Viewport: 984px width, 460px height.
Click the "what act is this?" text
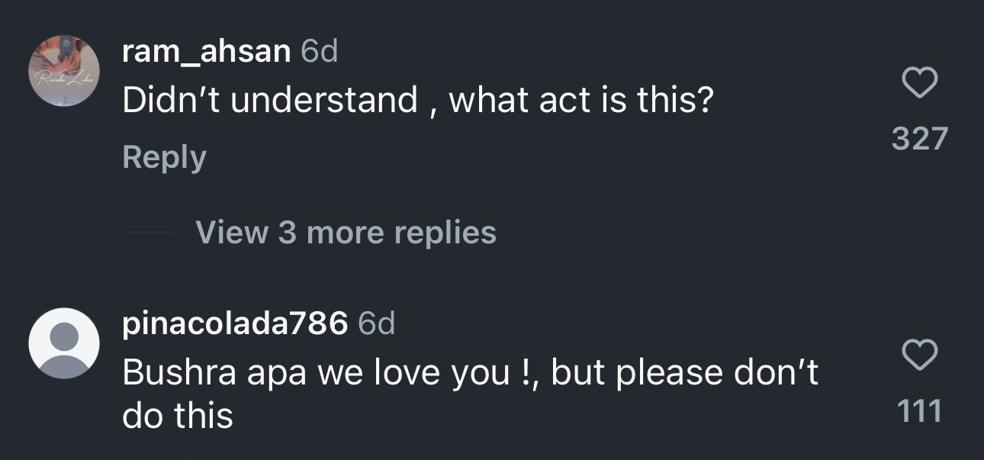tap(580, 101)
